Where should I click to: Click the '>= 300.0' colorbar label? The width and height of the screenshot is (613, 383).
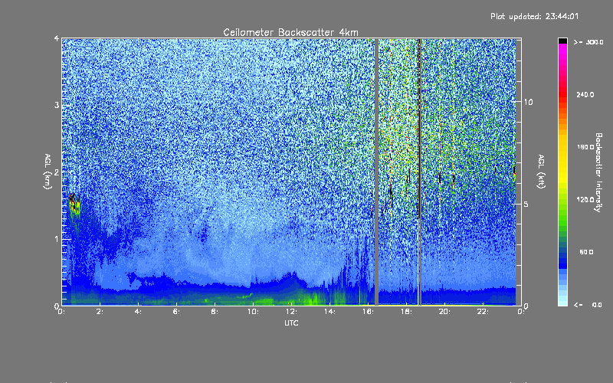tap(588, 42)
